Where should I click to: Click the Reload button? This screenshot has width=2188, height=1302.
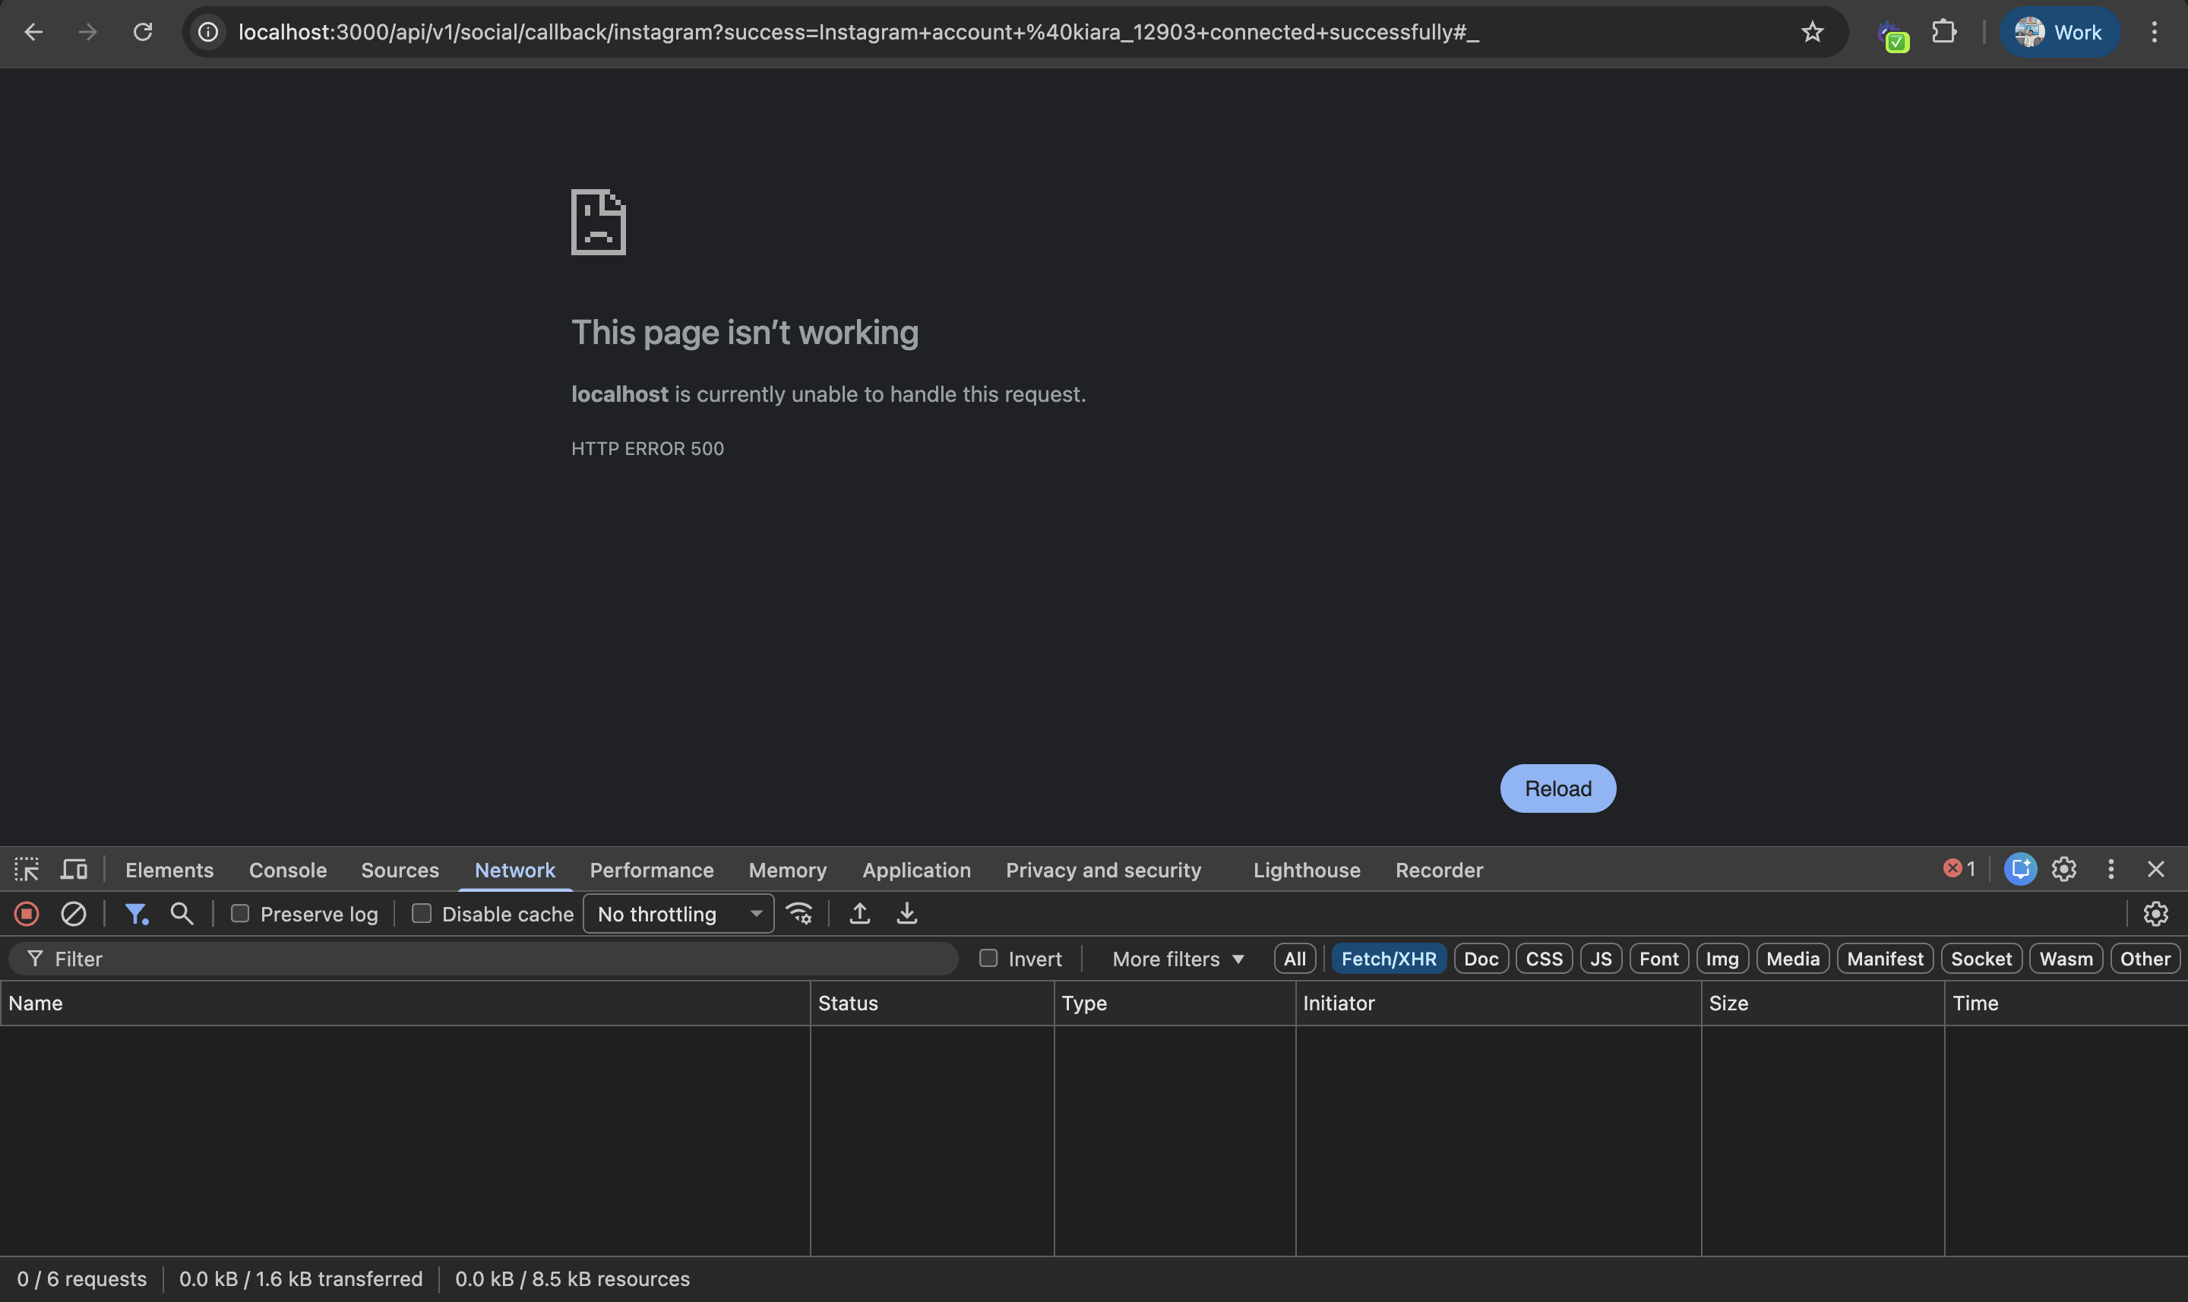pyautogui.click(x=1557, y=788)
